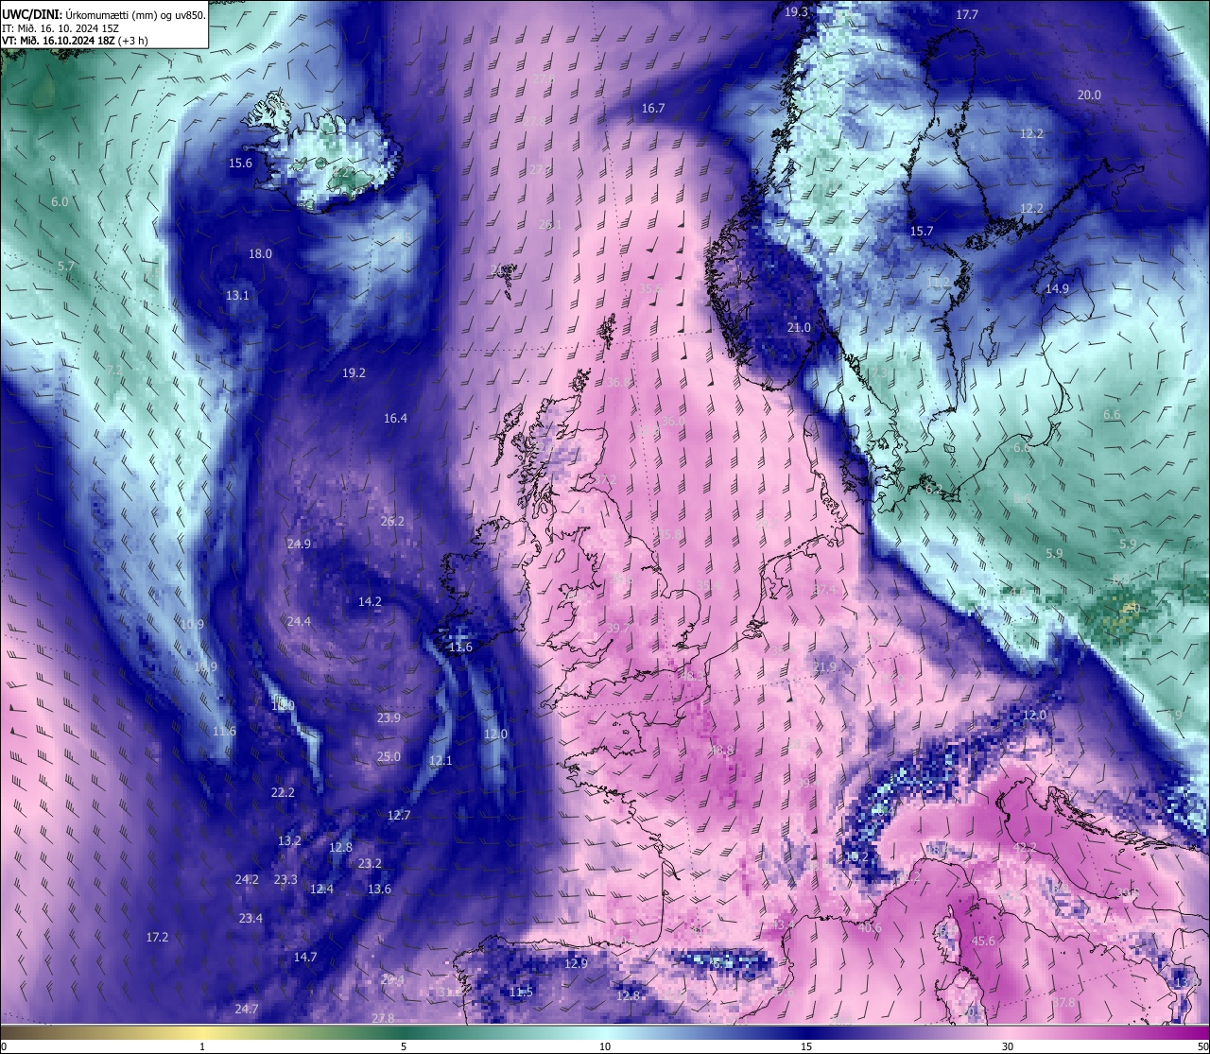This screenshot has height=1054, width=1210.
Task: Click the 24.9 value label
Action: point(299,544)
